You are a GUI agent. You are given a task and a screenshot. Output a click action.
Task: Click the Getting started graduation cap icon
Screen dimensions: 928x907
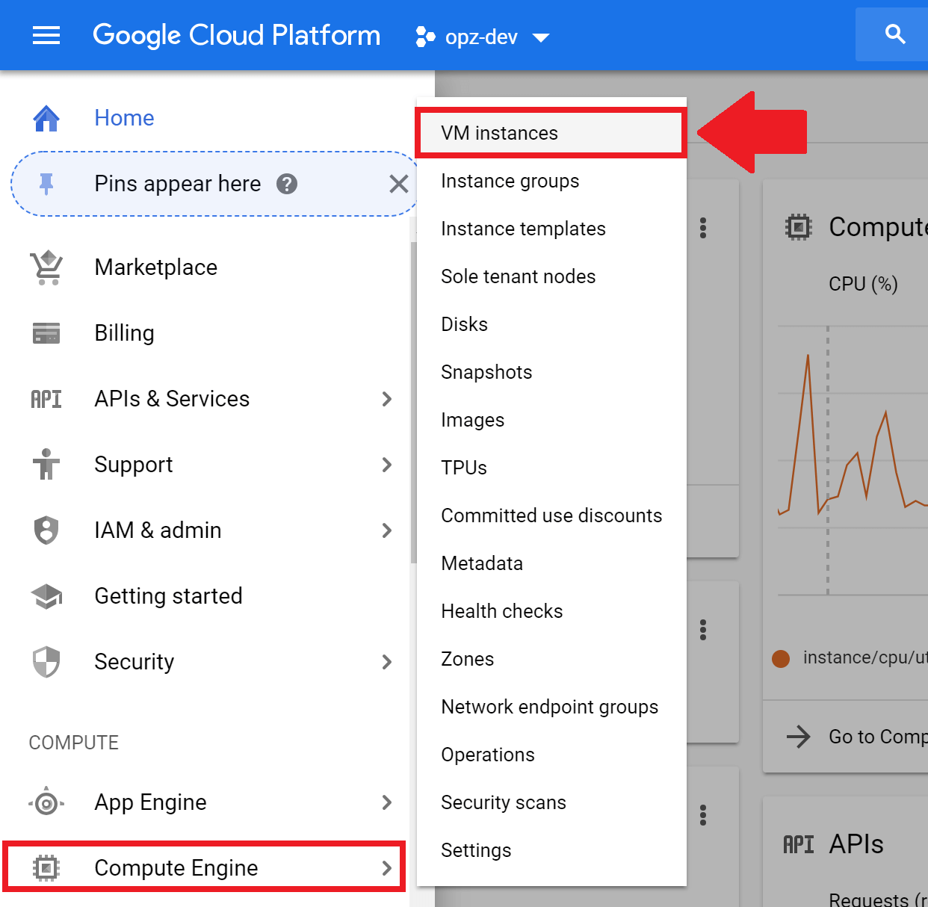coord(46,596)
